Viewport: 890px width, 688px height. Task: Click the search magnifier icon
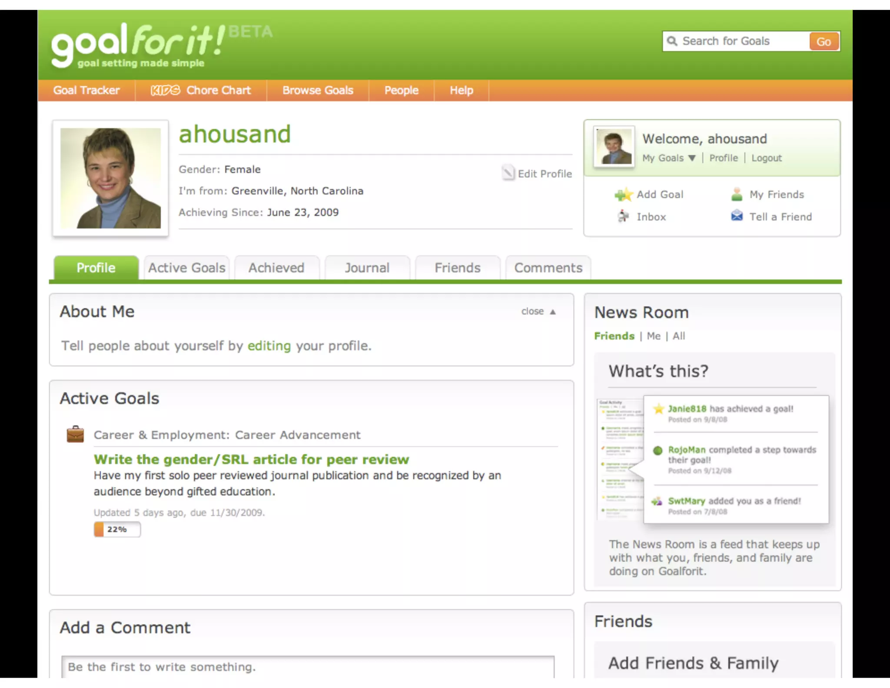coord(672,41)
